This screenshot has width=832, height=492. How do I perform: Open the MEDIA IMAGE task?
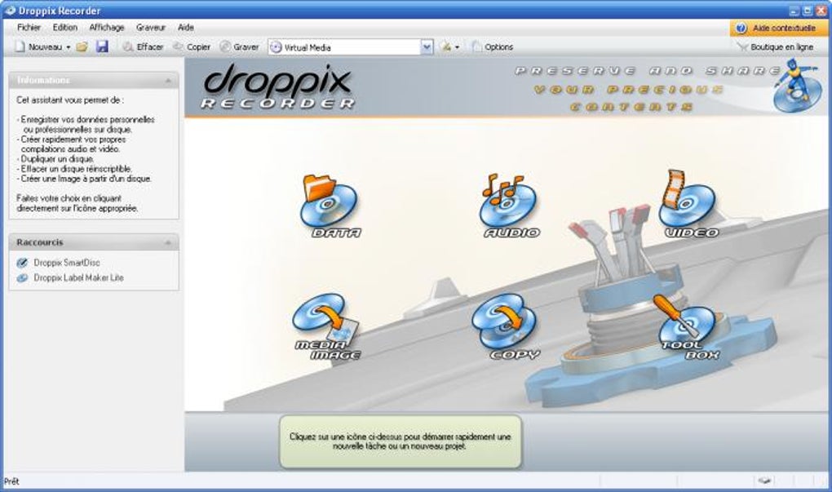click(x=325, y=327)
